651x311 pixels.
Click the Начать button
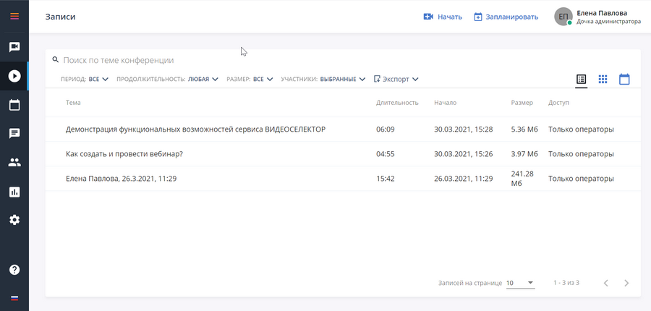[443, 17]
